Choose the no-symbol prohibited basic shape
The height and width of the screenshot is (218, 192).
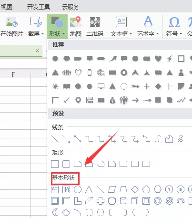click(x=169, y=201)
